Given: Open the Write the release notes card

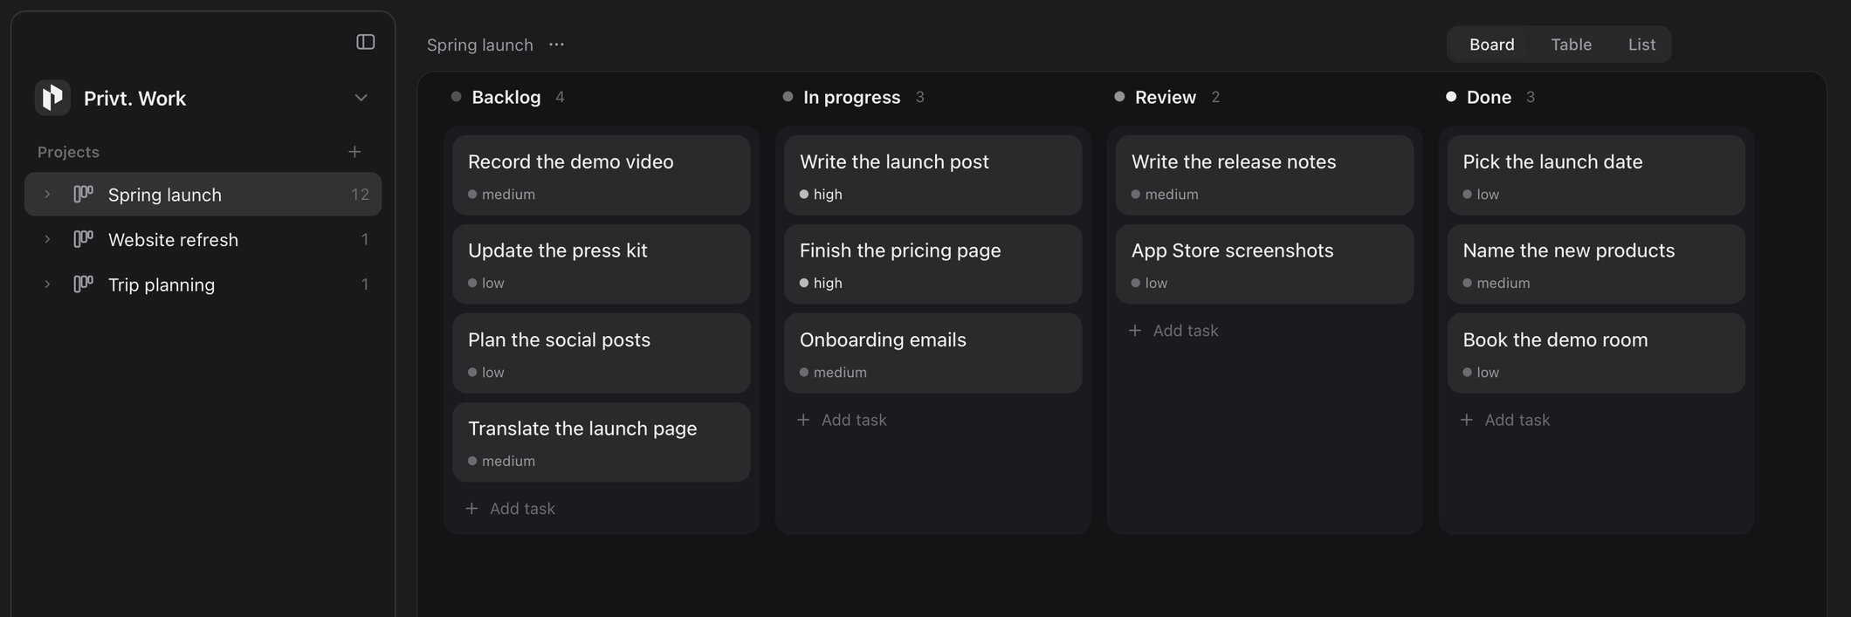Looking at the screenshot, I should coord(1264,175).
